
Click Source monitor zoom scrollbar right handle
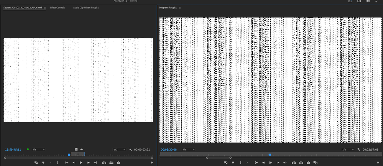[152, 158]
